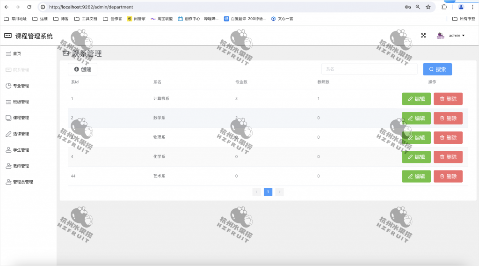Open the 淘宝联盟 bookmark
The height and width of the screenshot is (266, 479).
(x=161, y=19)
